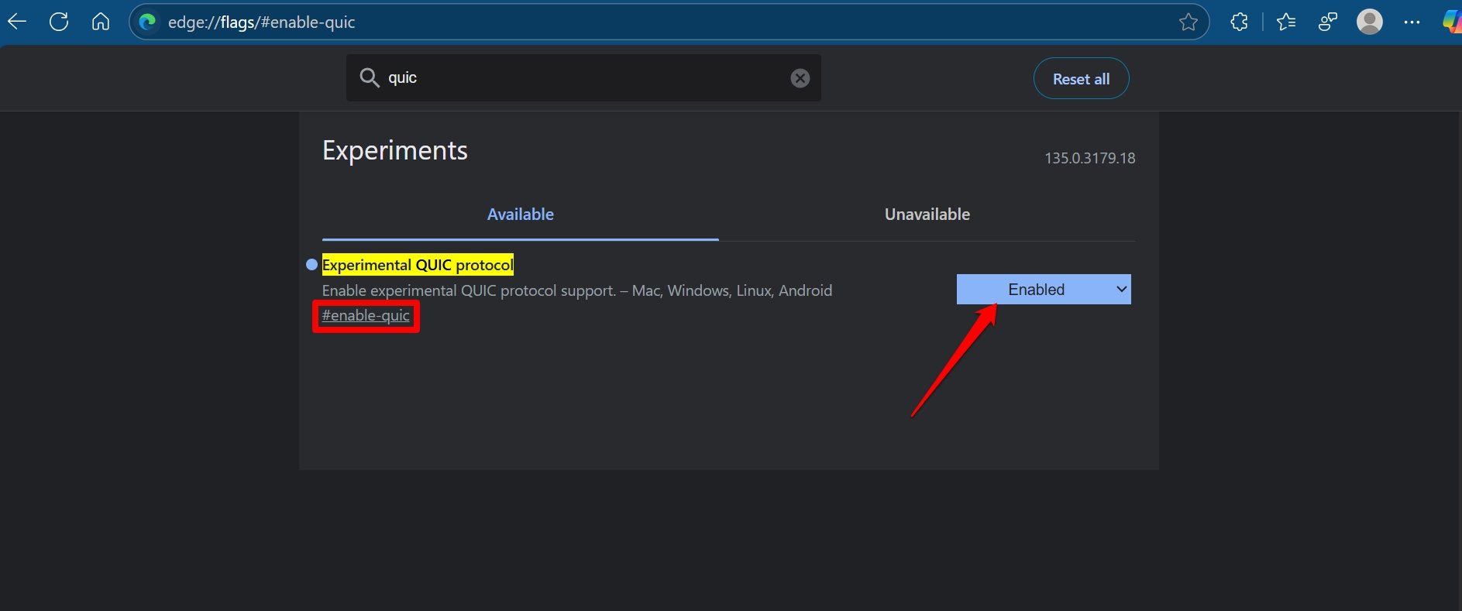This screenshot has height=611, width=1462.
Task: Open the Enabled dropdown for QUIC protocol
Action: click(1044, 290)
